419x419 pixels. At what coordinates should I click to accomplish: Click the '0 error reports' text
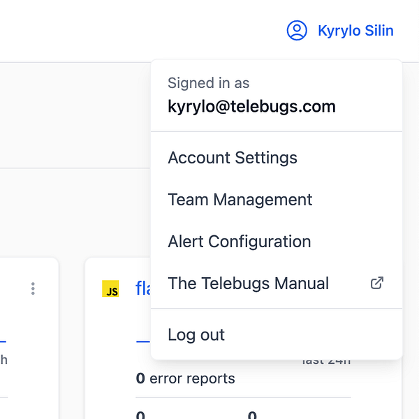coord(186,378)
